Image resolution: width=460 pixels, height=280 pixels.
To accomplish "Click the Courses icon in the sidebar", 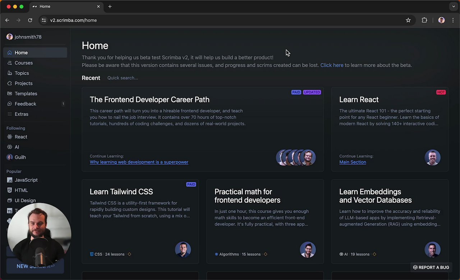I will [10, 63].
